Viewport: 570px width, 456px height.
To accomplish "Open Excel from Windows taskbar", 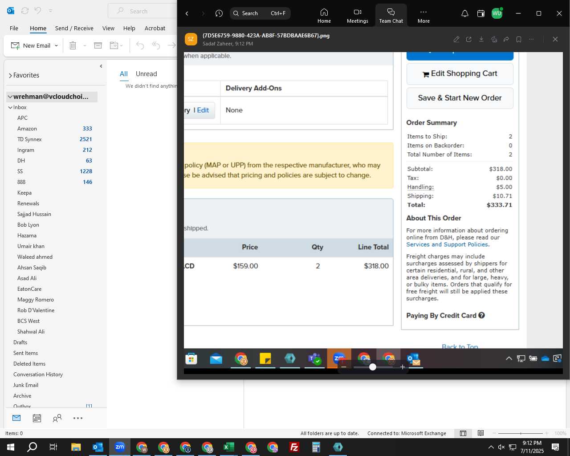I will coord(229,447).
